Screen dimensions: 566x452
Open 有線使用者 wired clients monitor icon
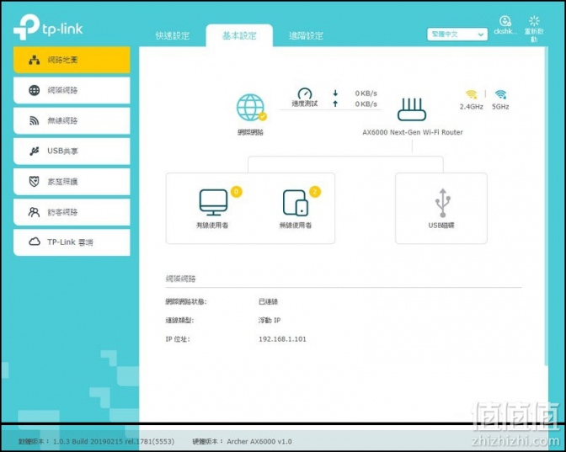coord(213,202)
